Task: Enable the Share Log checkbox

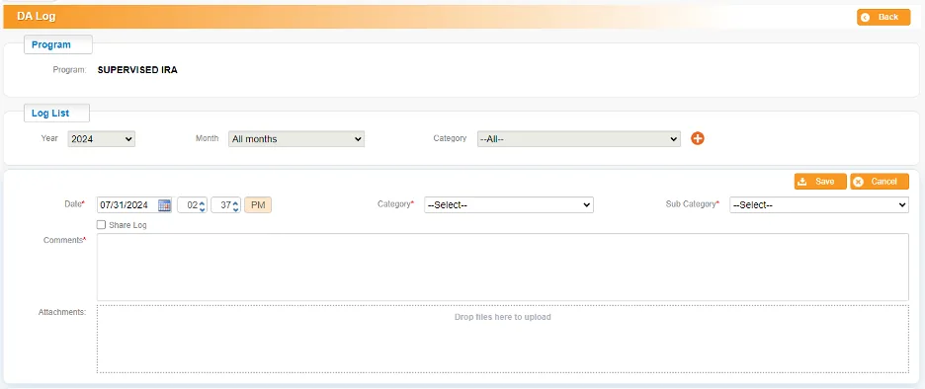Action: coord(102,224)
